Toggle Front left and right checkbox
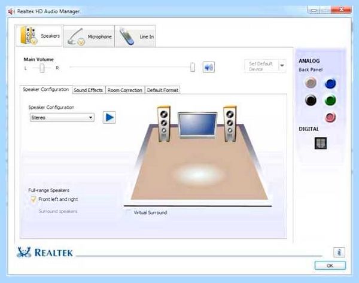This screenshot has width=359, height=283. coord(34,199)
